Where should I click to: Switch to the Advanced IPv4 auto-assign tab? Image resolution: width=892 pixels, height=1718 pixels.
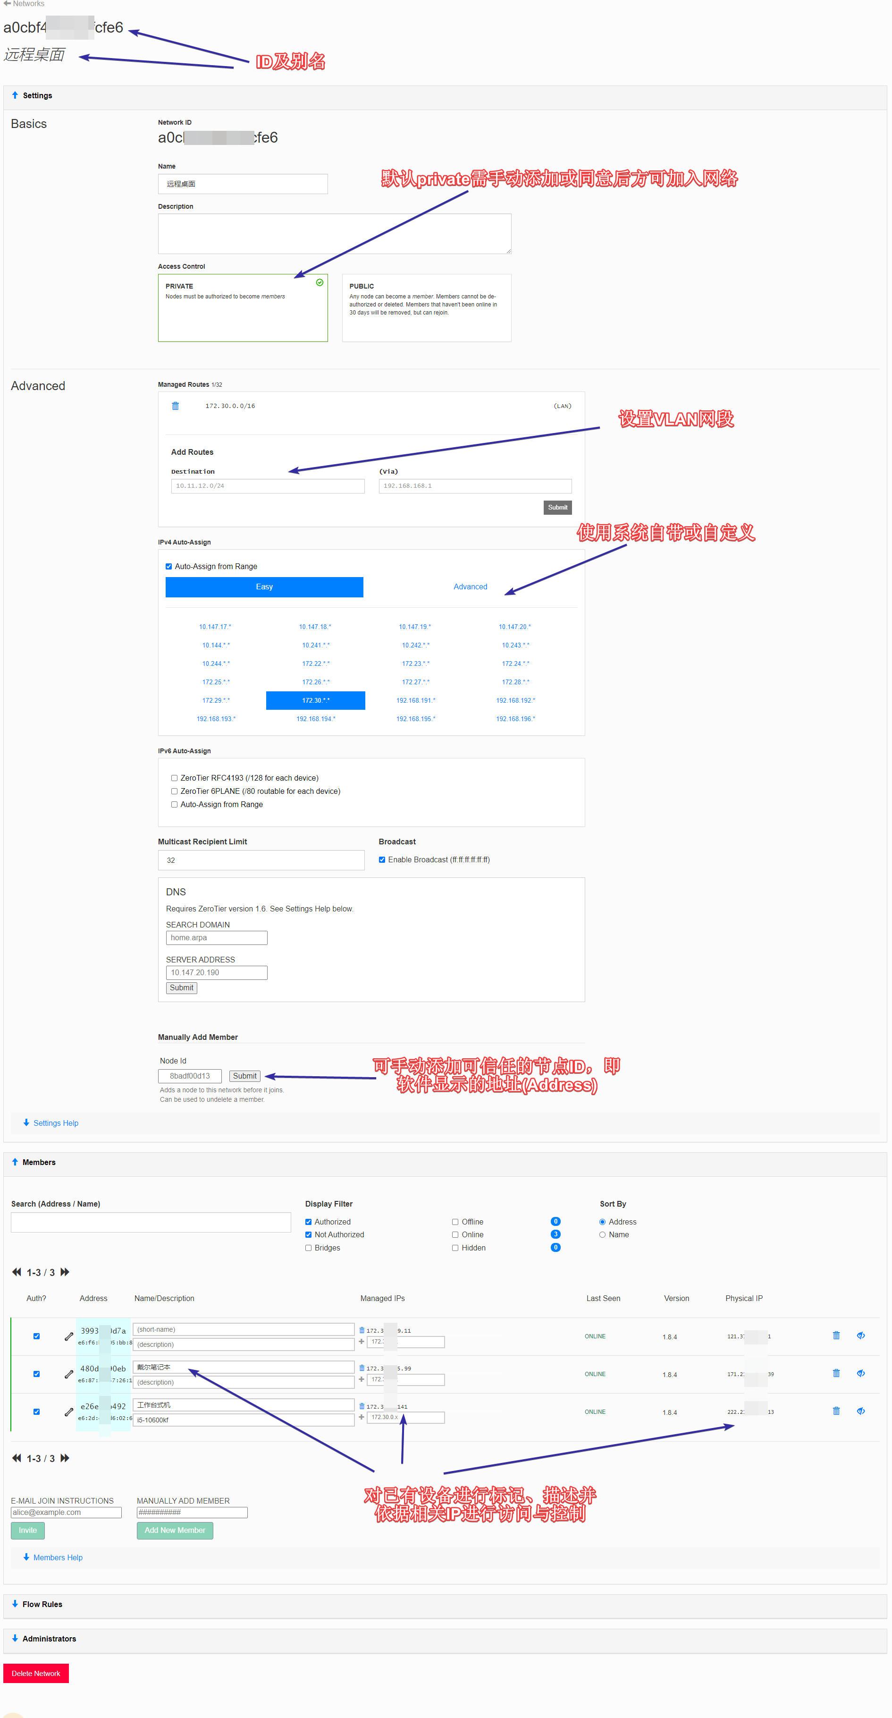pyautogui.click(x=470, y=587)
